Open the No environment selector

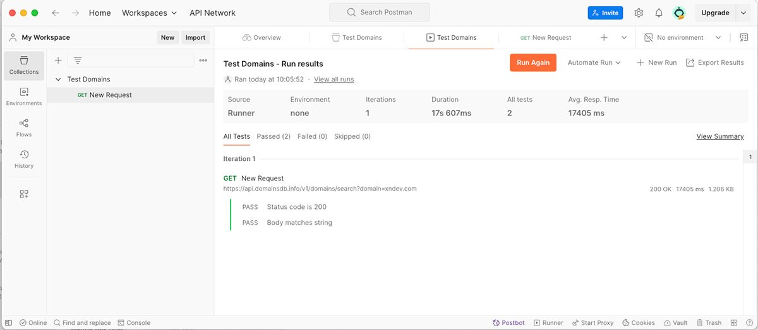(682, 38)
